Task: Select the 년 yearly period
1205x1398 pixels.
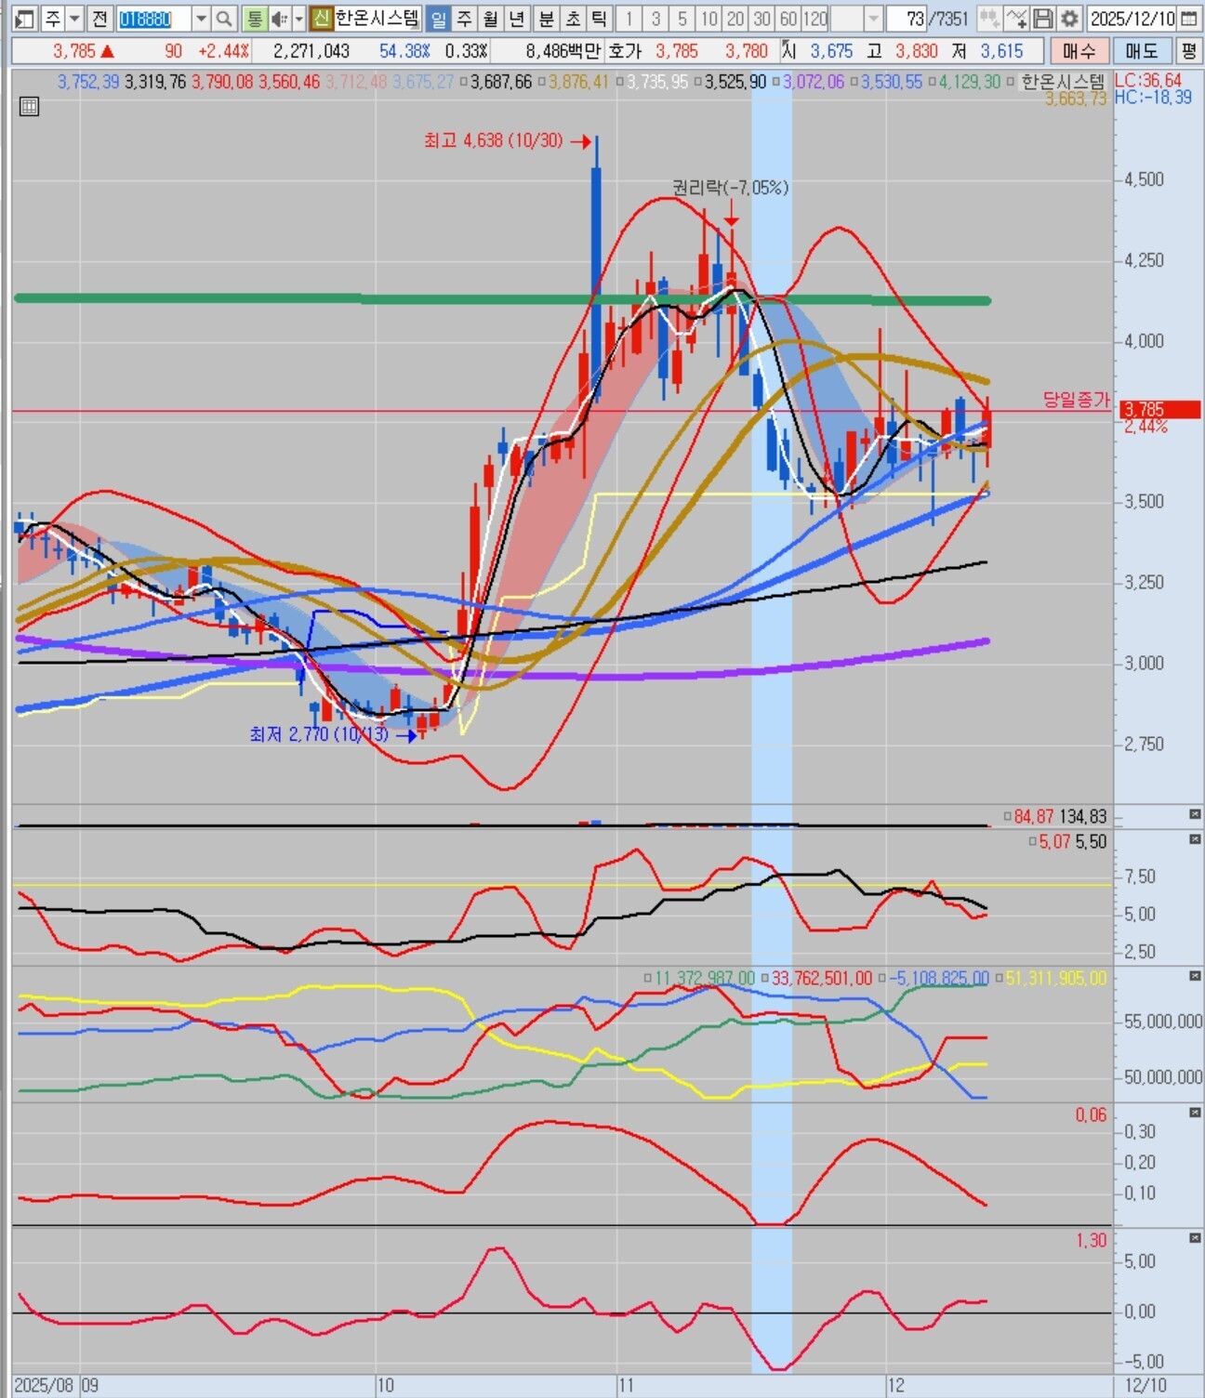Action: click(519, 18)
